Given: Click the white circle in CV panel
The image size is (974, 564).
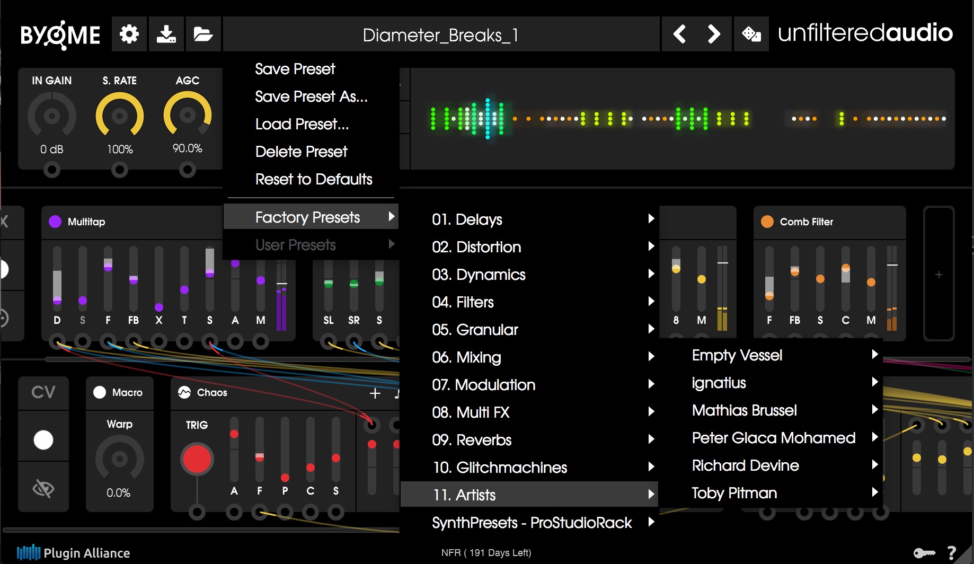Looking at the screenshot, I should (43, 439).
